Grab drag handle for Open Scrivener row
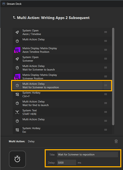 (x=106, y=59)
